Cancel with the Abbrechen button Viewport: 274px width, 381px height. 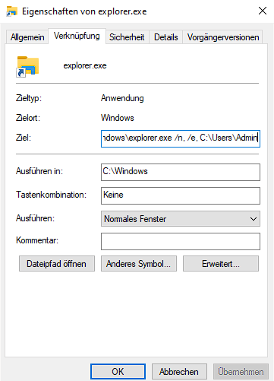click(x=179, y=372)
